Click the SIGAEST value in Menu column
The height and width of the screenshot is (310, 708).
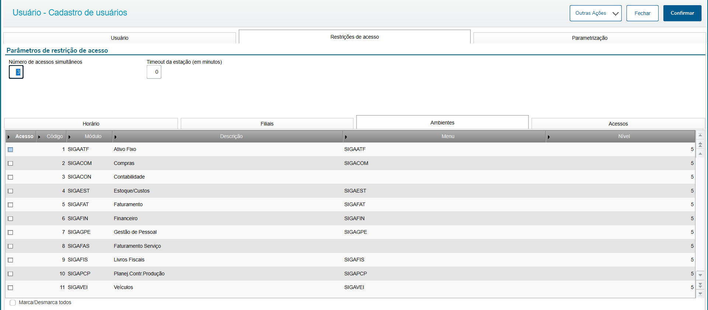(x=355, y=191)
